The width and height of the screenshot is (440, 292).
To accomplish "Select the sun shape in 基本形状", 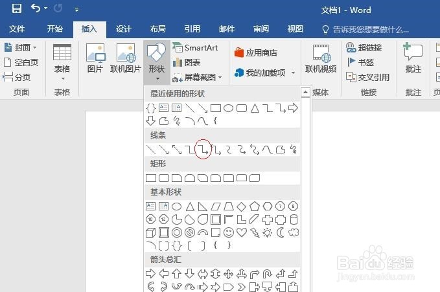I will pos(268,233).
